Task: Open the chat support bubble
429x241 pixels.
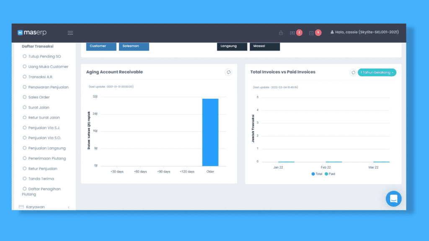Action: click(393, 199)
